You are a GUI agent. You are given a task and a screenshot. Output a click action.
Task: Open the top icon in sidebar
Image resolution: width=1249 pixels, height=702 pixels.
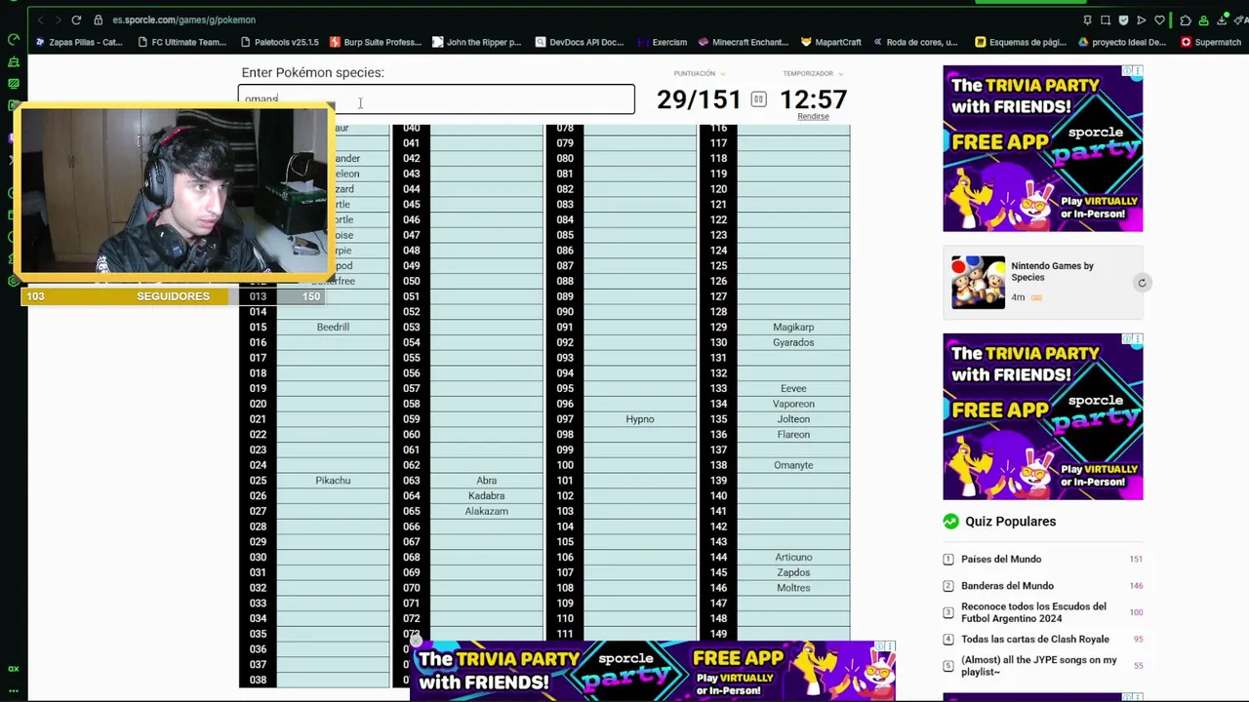tap(14, 40)
